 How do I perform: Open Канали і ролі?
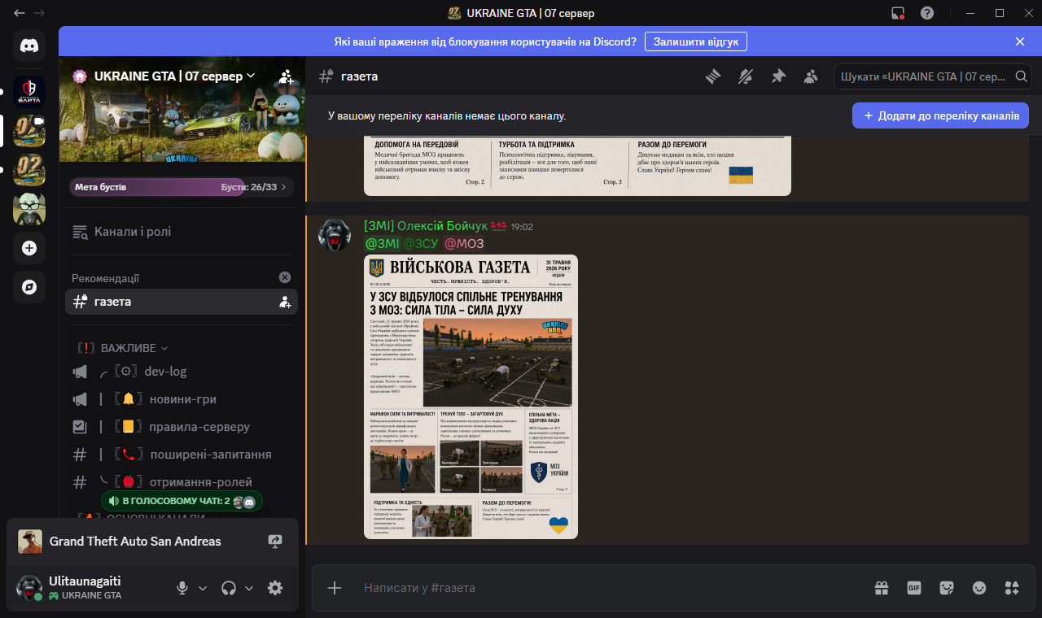click(182, 232)
